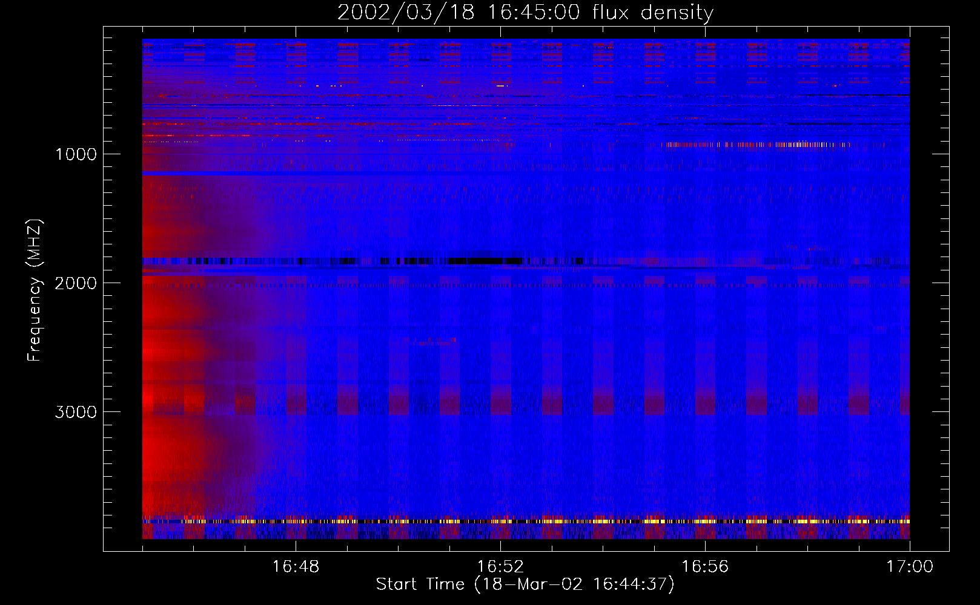980x605 pixels.
Task: Select the 3000 frequency tick label
Action: tap(76, 412)
